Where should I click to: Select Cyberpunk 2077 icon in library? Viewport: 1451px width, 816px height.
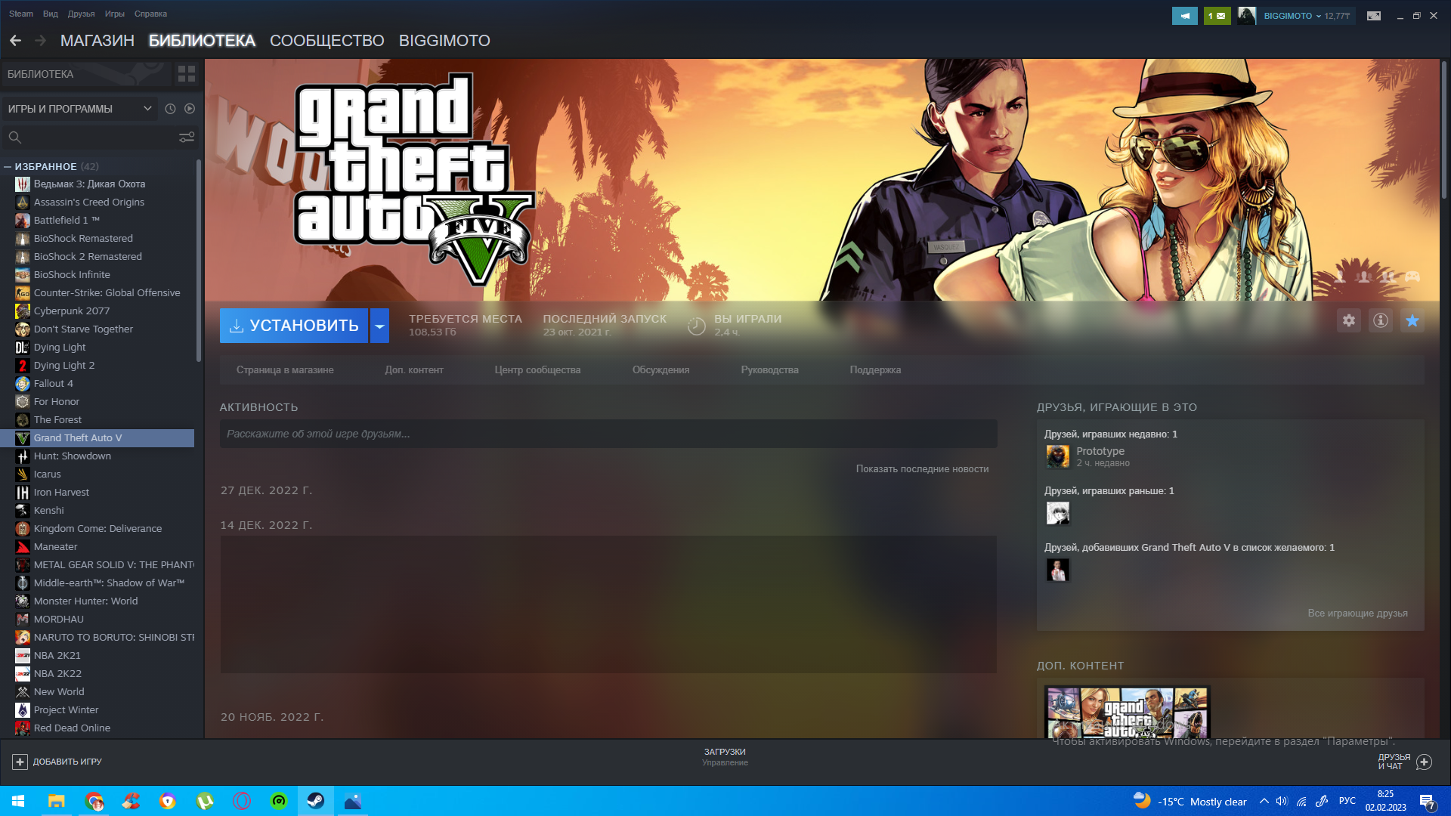(22, 311)
